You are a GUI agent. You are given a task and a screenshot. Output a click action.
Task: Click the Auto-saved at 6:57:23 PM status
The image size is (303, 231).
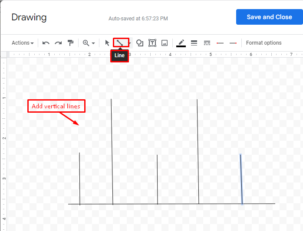click(x=138, y=19)
